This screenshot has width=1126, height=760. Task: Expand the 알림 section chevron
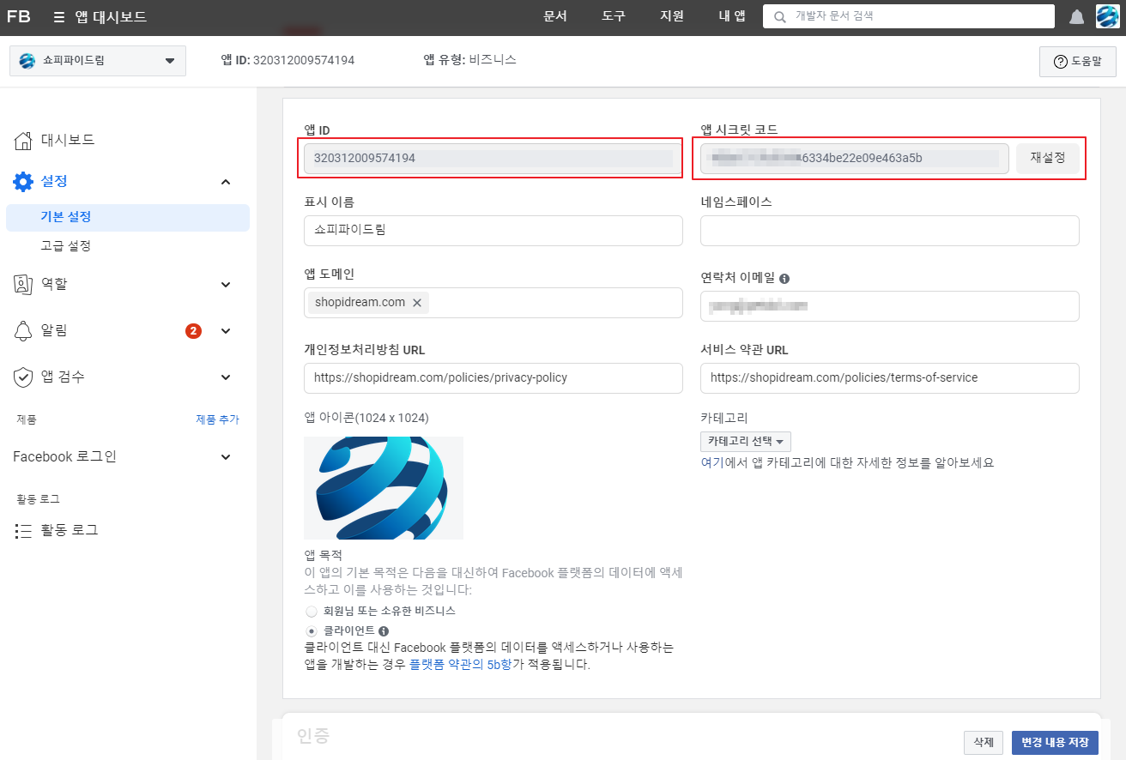point(226,331)
